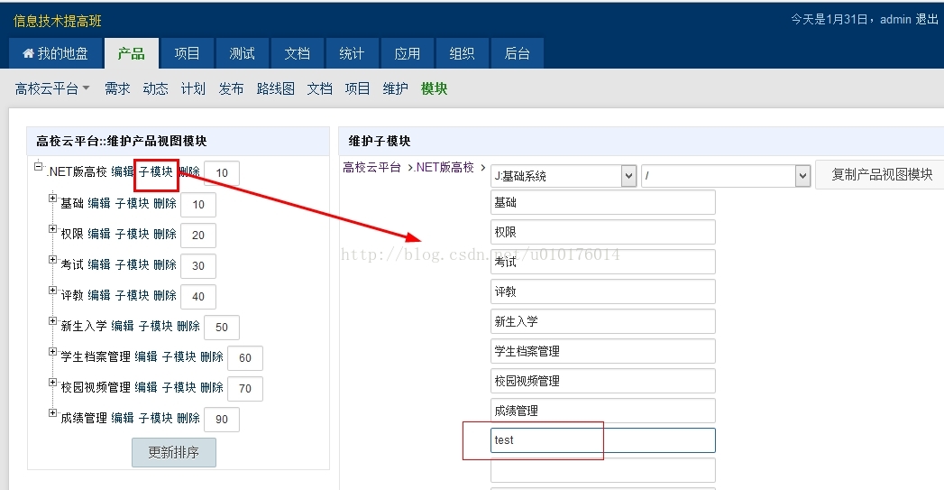This screenshot has height=490, width=944.
Task: Open the 应用 tab
Action: [x=407, y=53]
